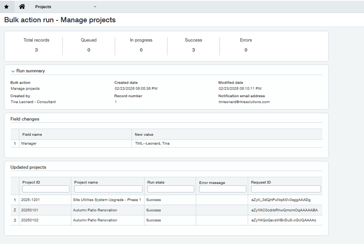Sort by Run state column header

coord(156,182)
